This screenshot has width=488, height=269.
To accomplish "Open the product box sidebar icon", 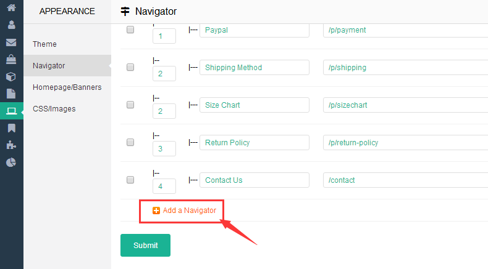I will [11, 77].
